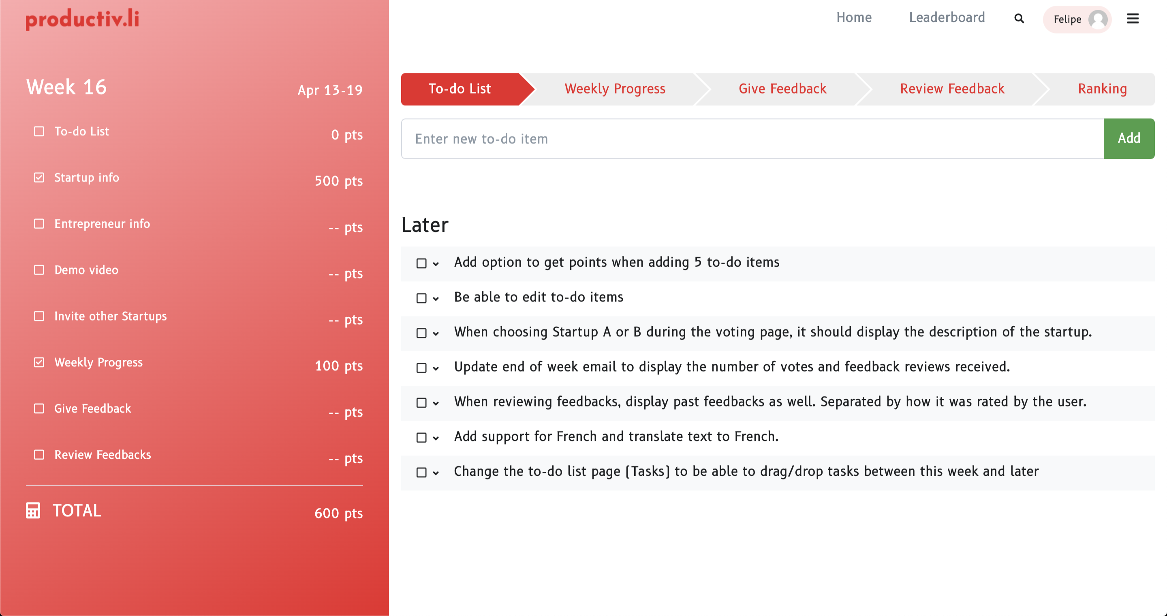The image size is (1167, 616).
Task: Uncheck the Startup info checkbox
Action: [38, 177]
